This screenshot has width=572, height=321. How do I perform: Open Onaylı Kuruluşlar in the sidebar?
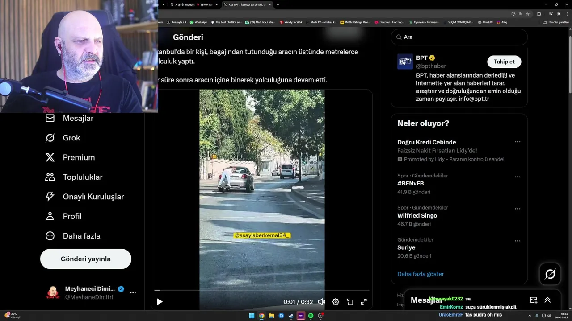tap(84, 197)
